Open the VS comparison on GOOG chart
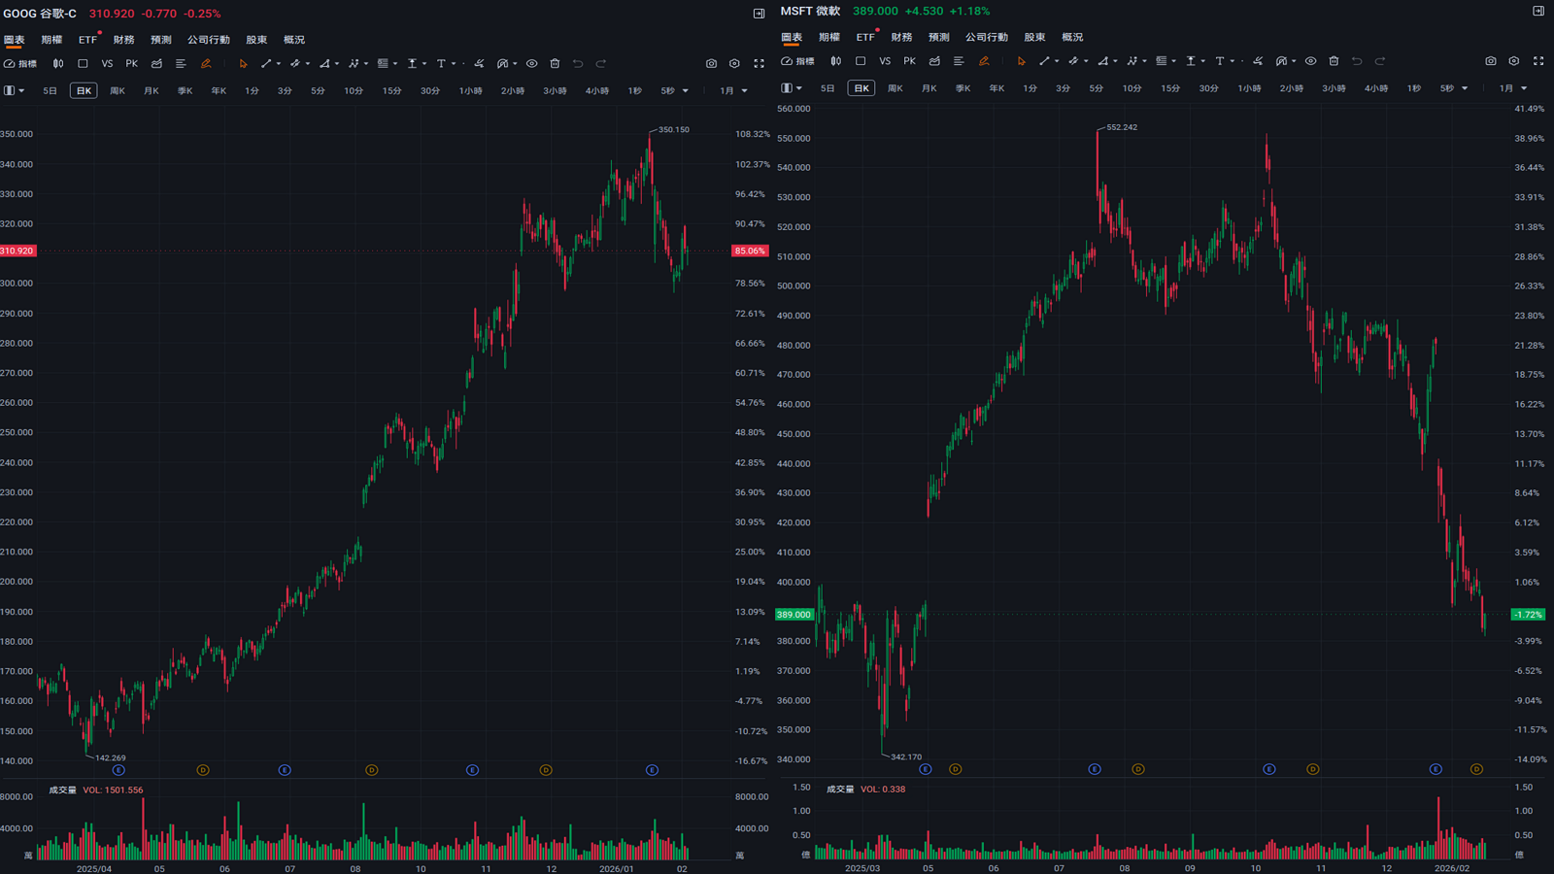The height and width of the screenshot is (874, 1554). 107,64
